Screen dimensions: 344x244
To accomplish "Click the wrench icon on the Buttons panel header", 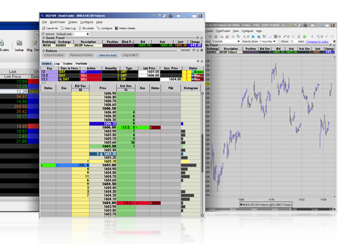I will tap(194, 50).
